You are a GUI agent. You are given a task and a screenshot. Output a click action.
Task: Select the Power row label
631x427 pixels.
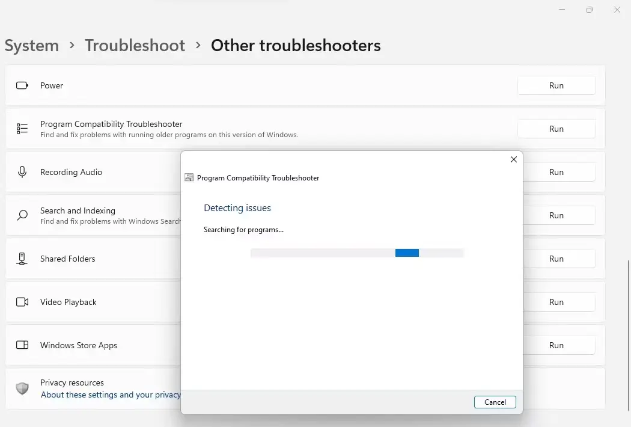[x=52, y=85]
